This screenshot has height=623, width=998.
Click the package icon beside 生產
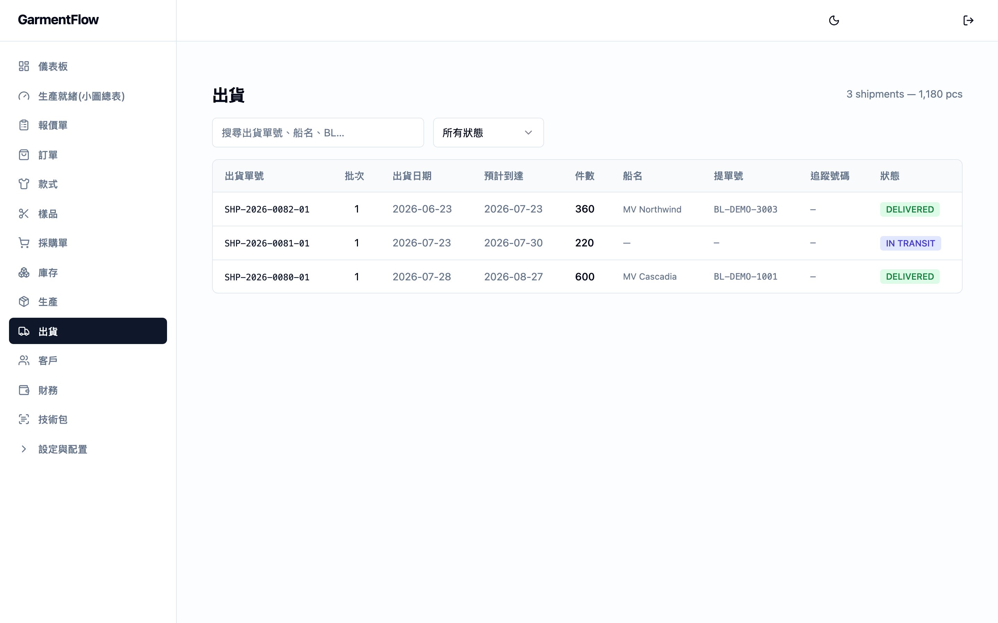tap(24, 302)
